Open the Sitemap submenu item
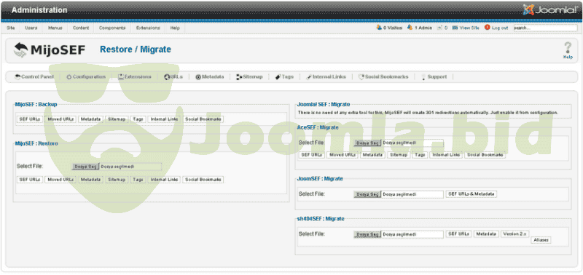This screenshot has width=583, height=275. [x=249, y=77]
